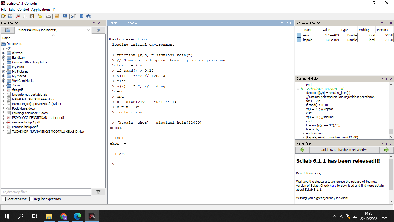Screen dimensions: 394x222
Task: Click the File/directory filter input field
Action: click(x=46, y=192)
